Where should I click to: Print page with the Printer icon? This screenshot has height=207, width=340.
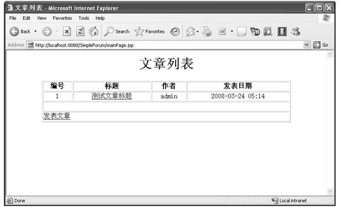tap(207, 32)
